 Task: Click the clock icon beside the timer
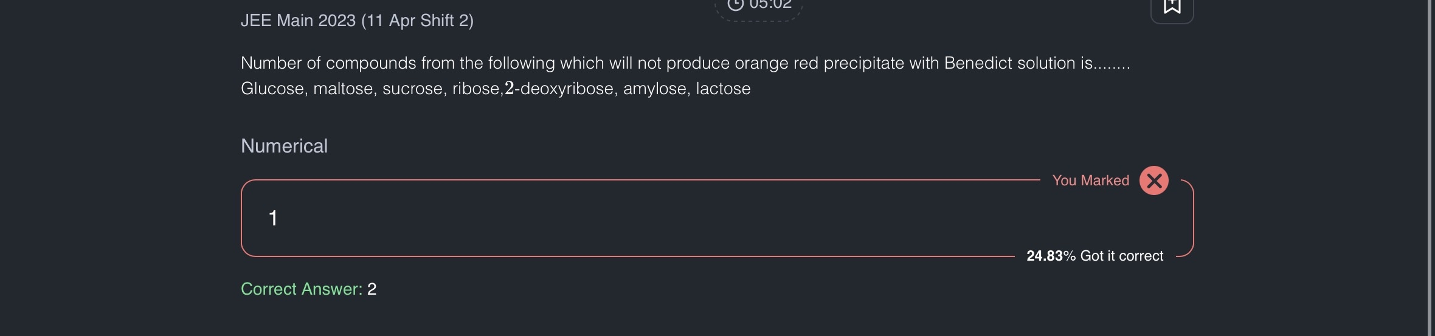736,4
